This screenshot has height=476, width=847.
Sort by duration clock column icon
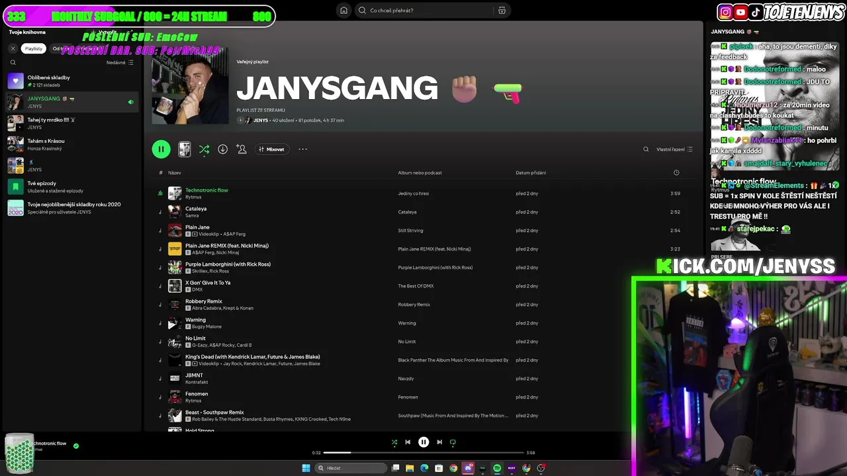point(676,173)
